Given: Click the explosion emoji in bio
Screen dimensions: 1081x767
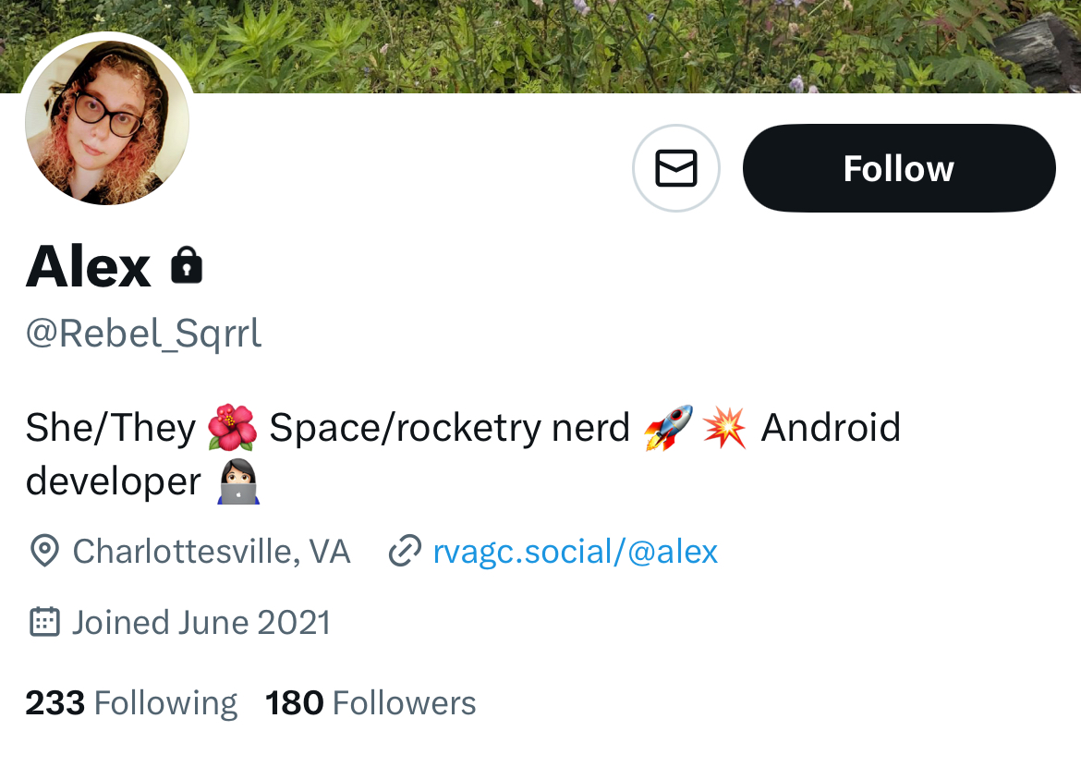Looking at the screenshot, I should pyautogui.click(x=724, y=429).
